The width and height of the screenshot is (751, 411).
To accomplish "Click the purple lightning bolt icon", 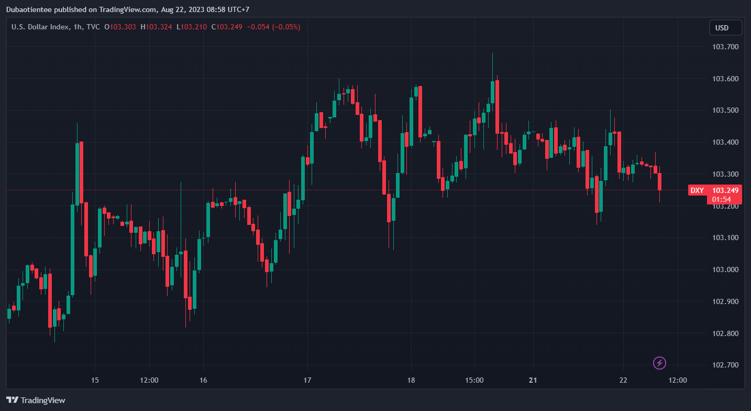I will (660, 363).
